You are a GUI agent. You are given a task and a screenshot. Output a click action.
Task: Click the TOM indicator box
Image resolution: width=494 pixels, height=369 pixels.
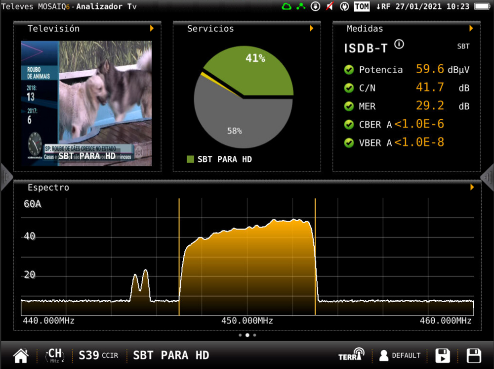362,6
